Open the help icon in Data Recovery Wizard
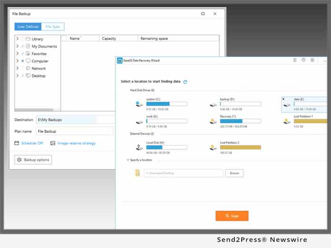Image resolution: width=331 pixels, height=248 pixels. [x=303, y=60]
